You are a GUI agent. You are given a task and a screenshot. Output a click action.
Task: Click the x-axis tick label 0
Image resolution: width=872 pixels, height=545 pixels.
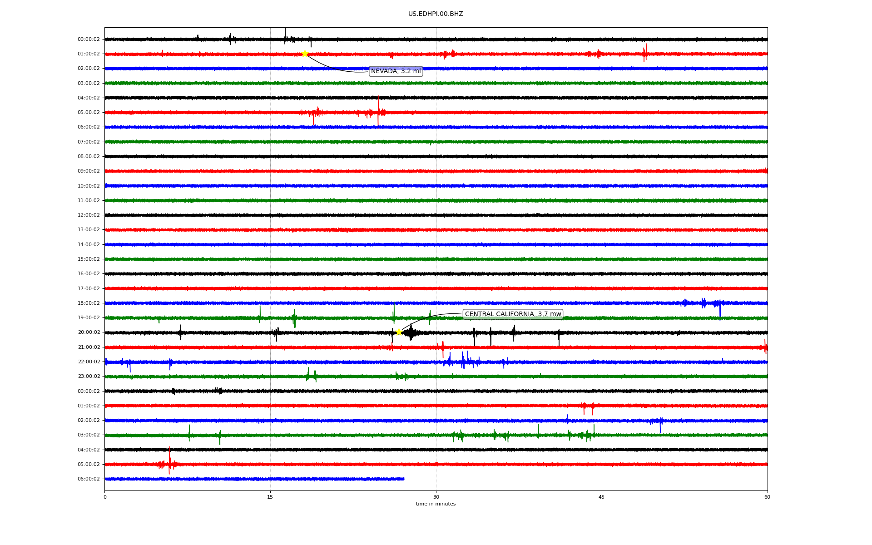(105, 497)
